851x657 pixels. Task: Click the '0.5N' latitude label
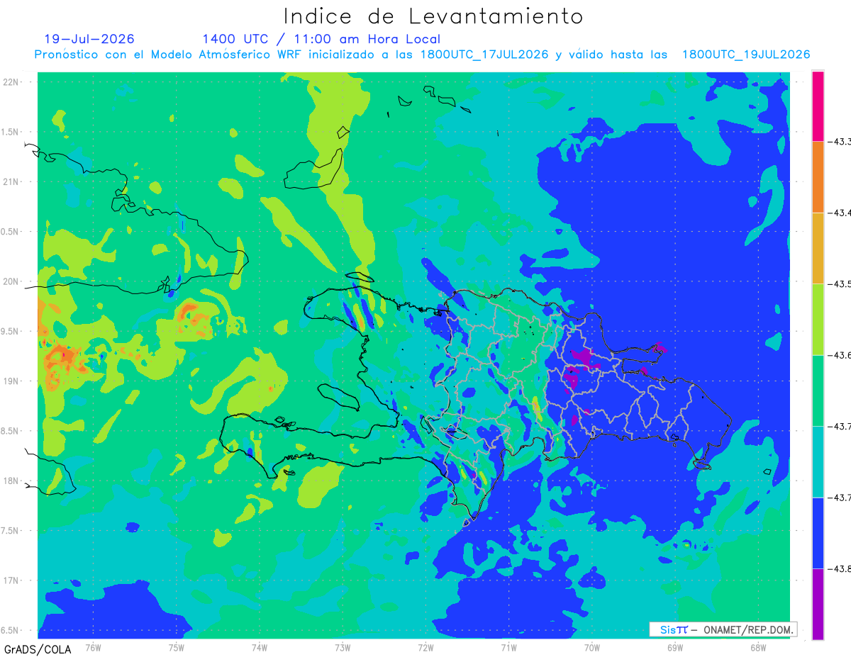coord(11,232)
